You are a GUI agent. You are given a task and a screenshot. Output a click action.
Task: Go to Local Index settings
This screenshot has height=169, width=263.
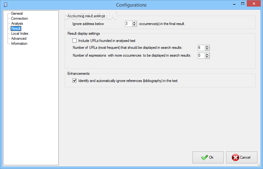point(20,33)
